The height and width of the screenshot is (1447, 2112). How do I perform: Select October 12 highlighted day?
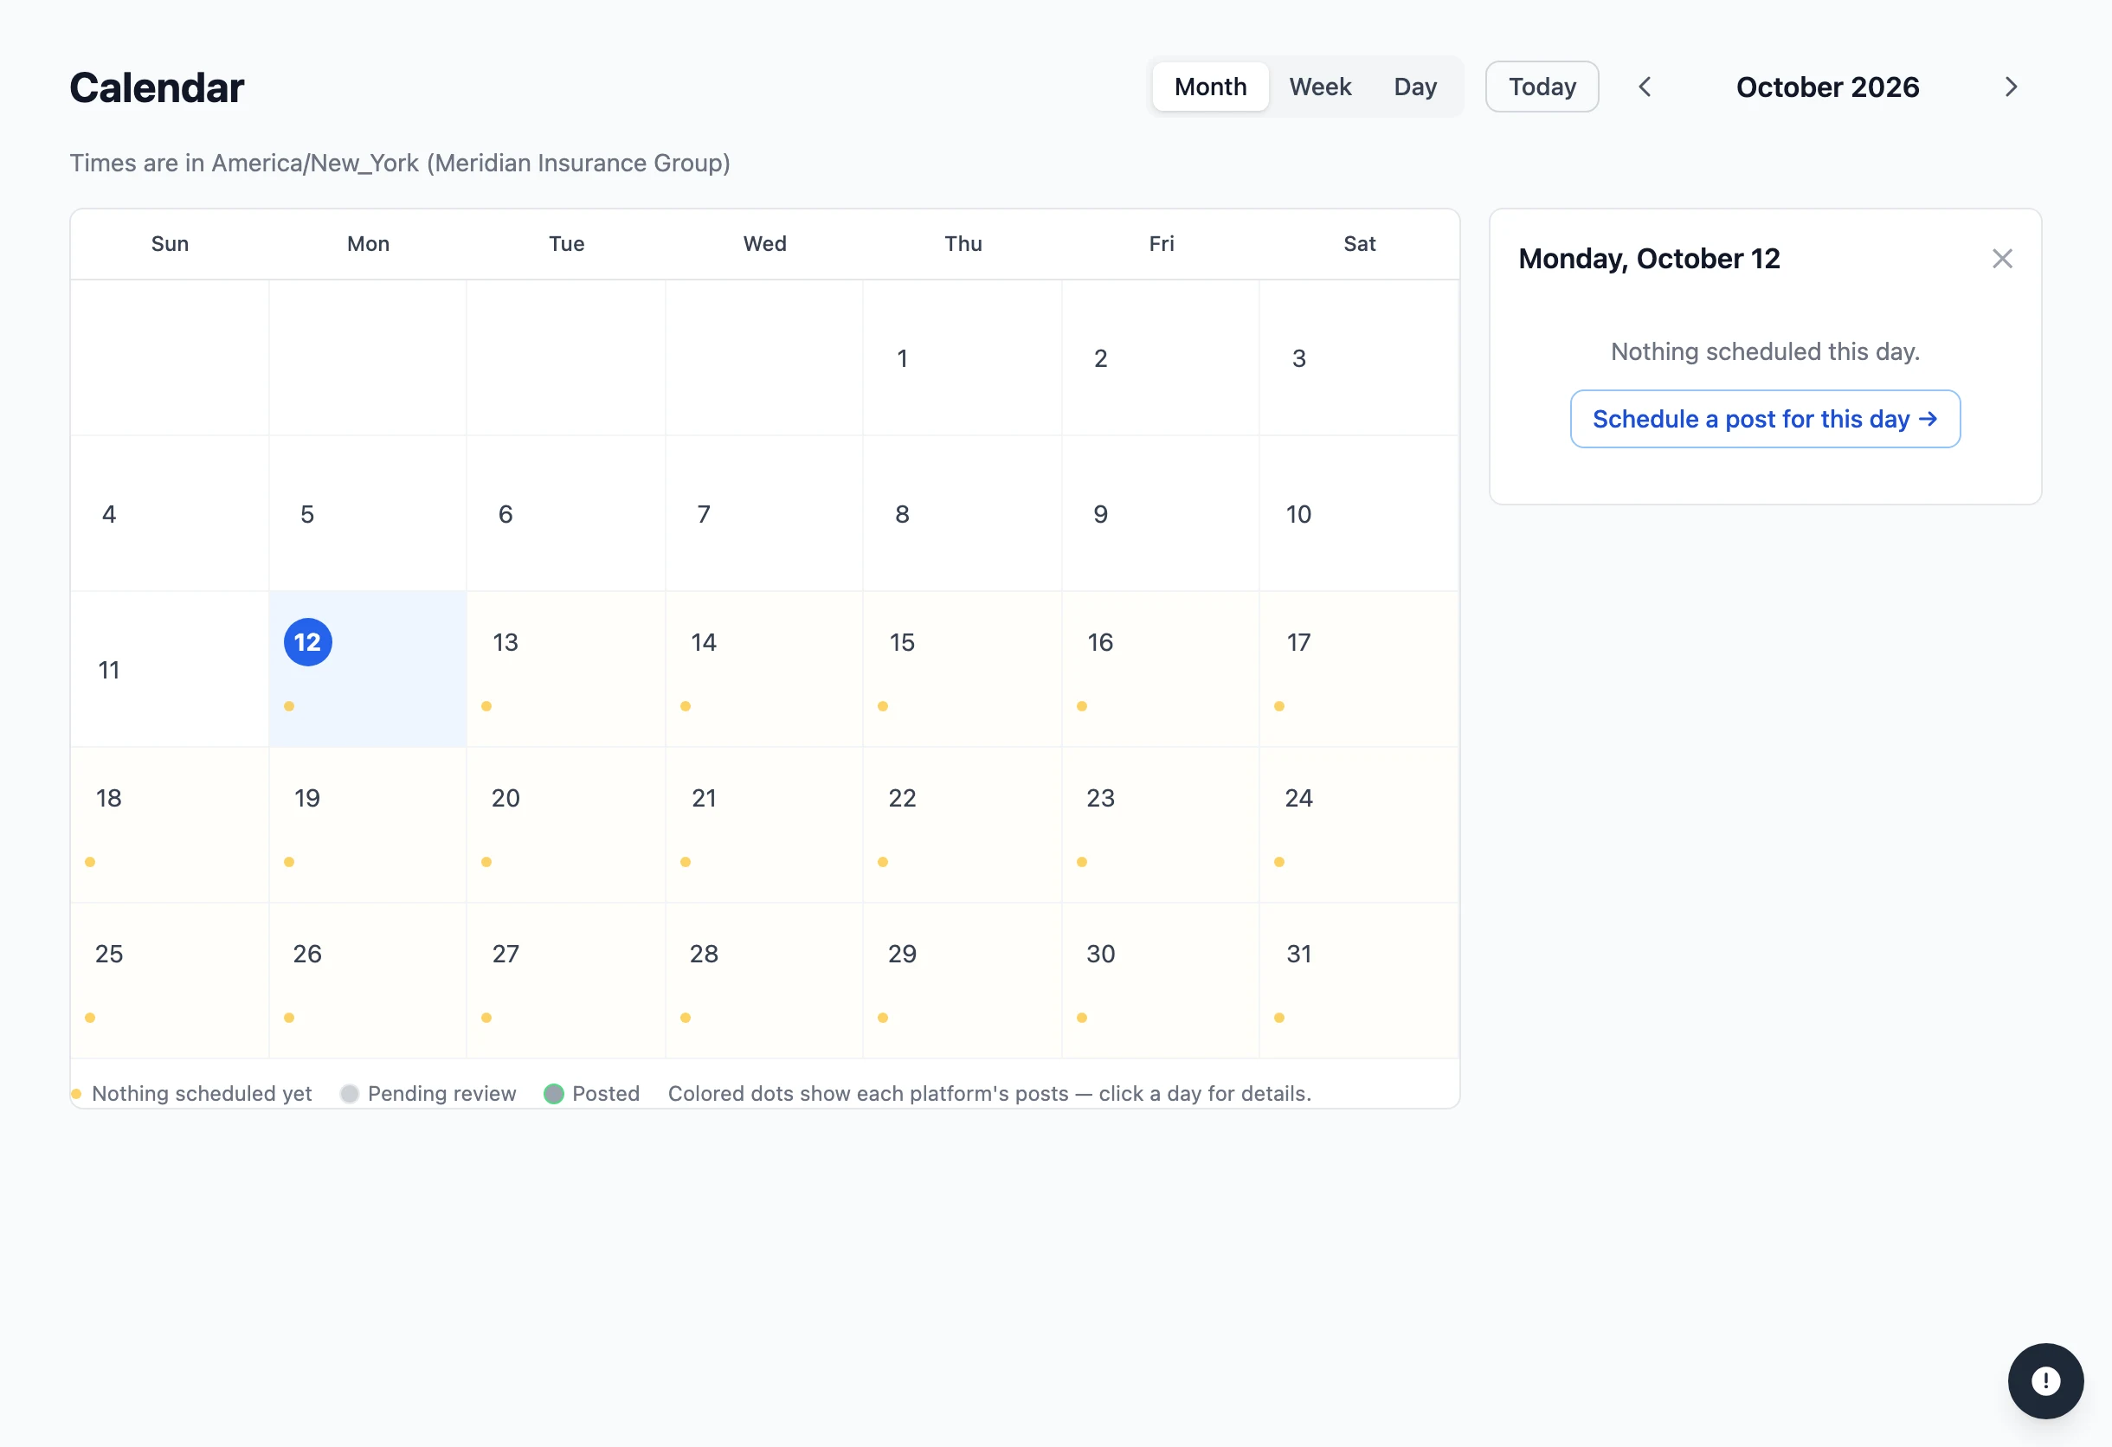click(x=368, y=670)
